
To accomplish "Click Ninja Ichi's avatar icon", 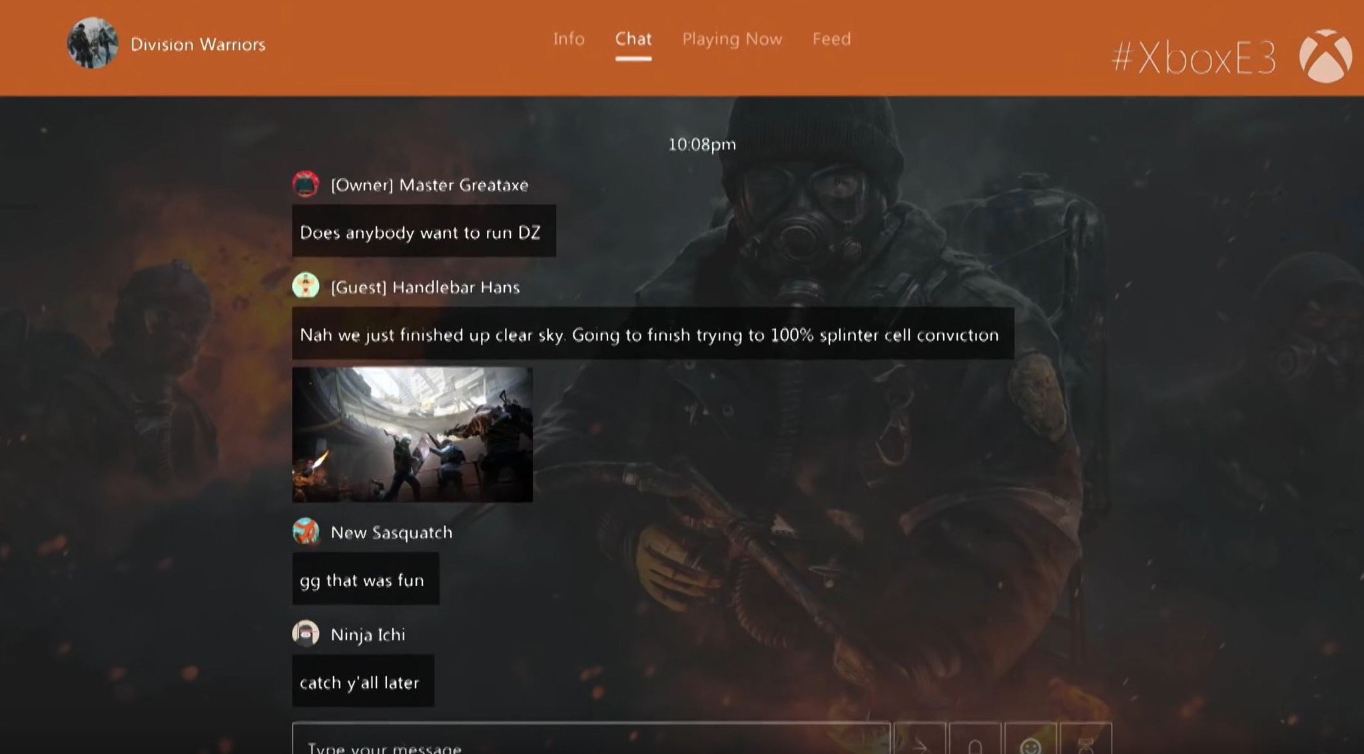I will [x=306, y=633].
